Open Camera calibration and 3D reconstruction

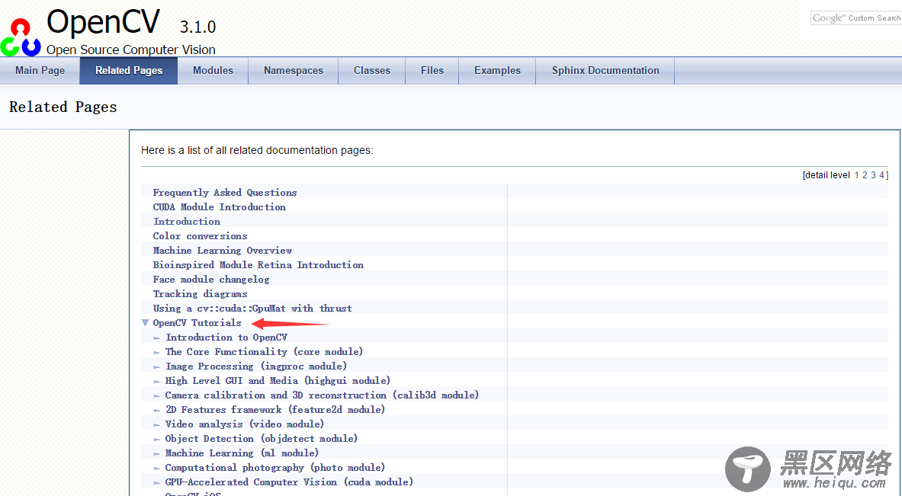coord(322,395)
